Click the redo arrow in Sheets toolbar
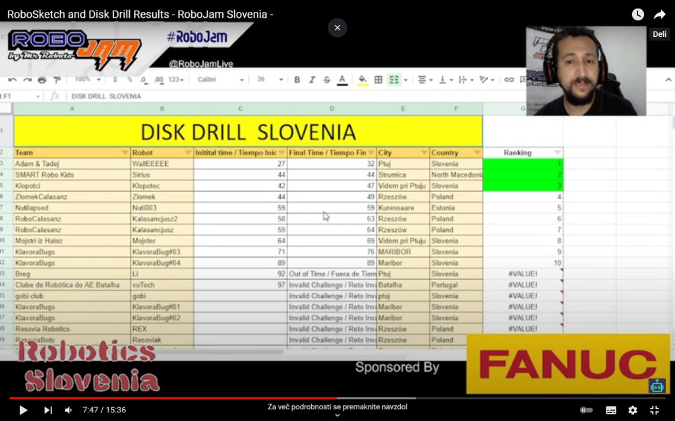Viewport: 675px width, 421px height. pyautogui.click(x=27, y=80)
